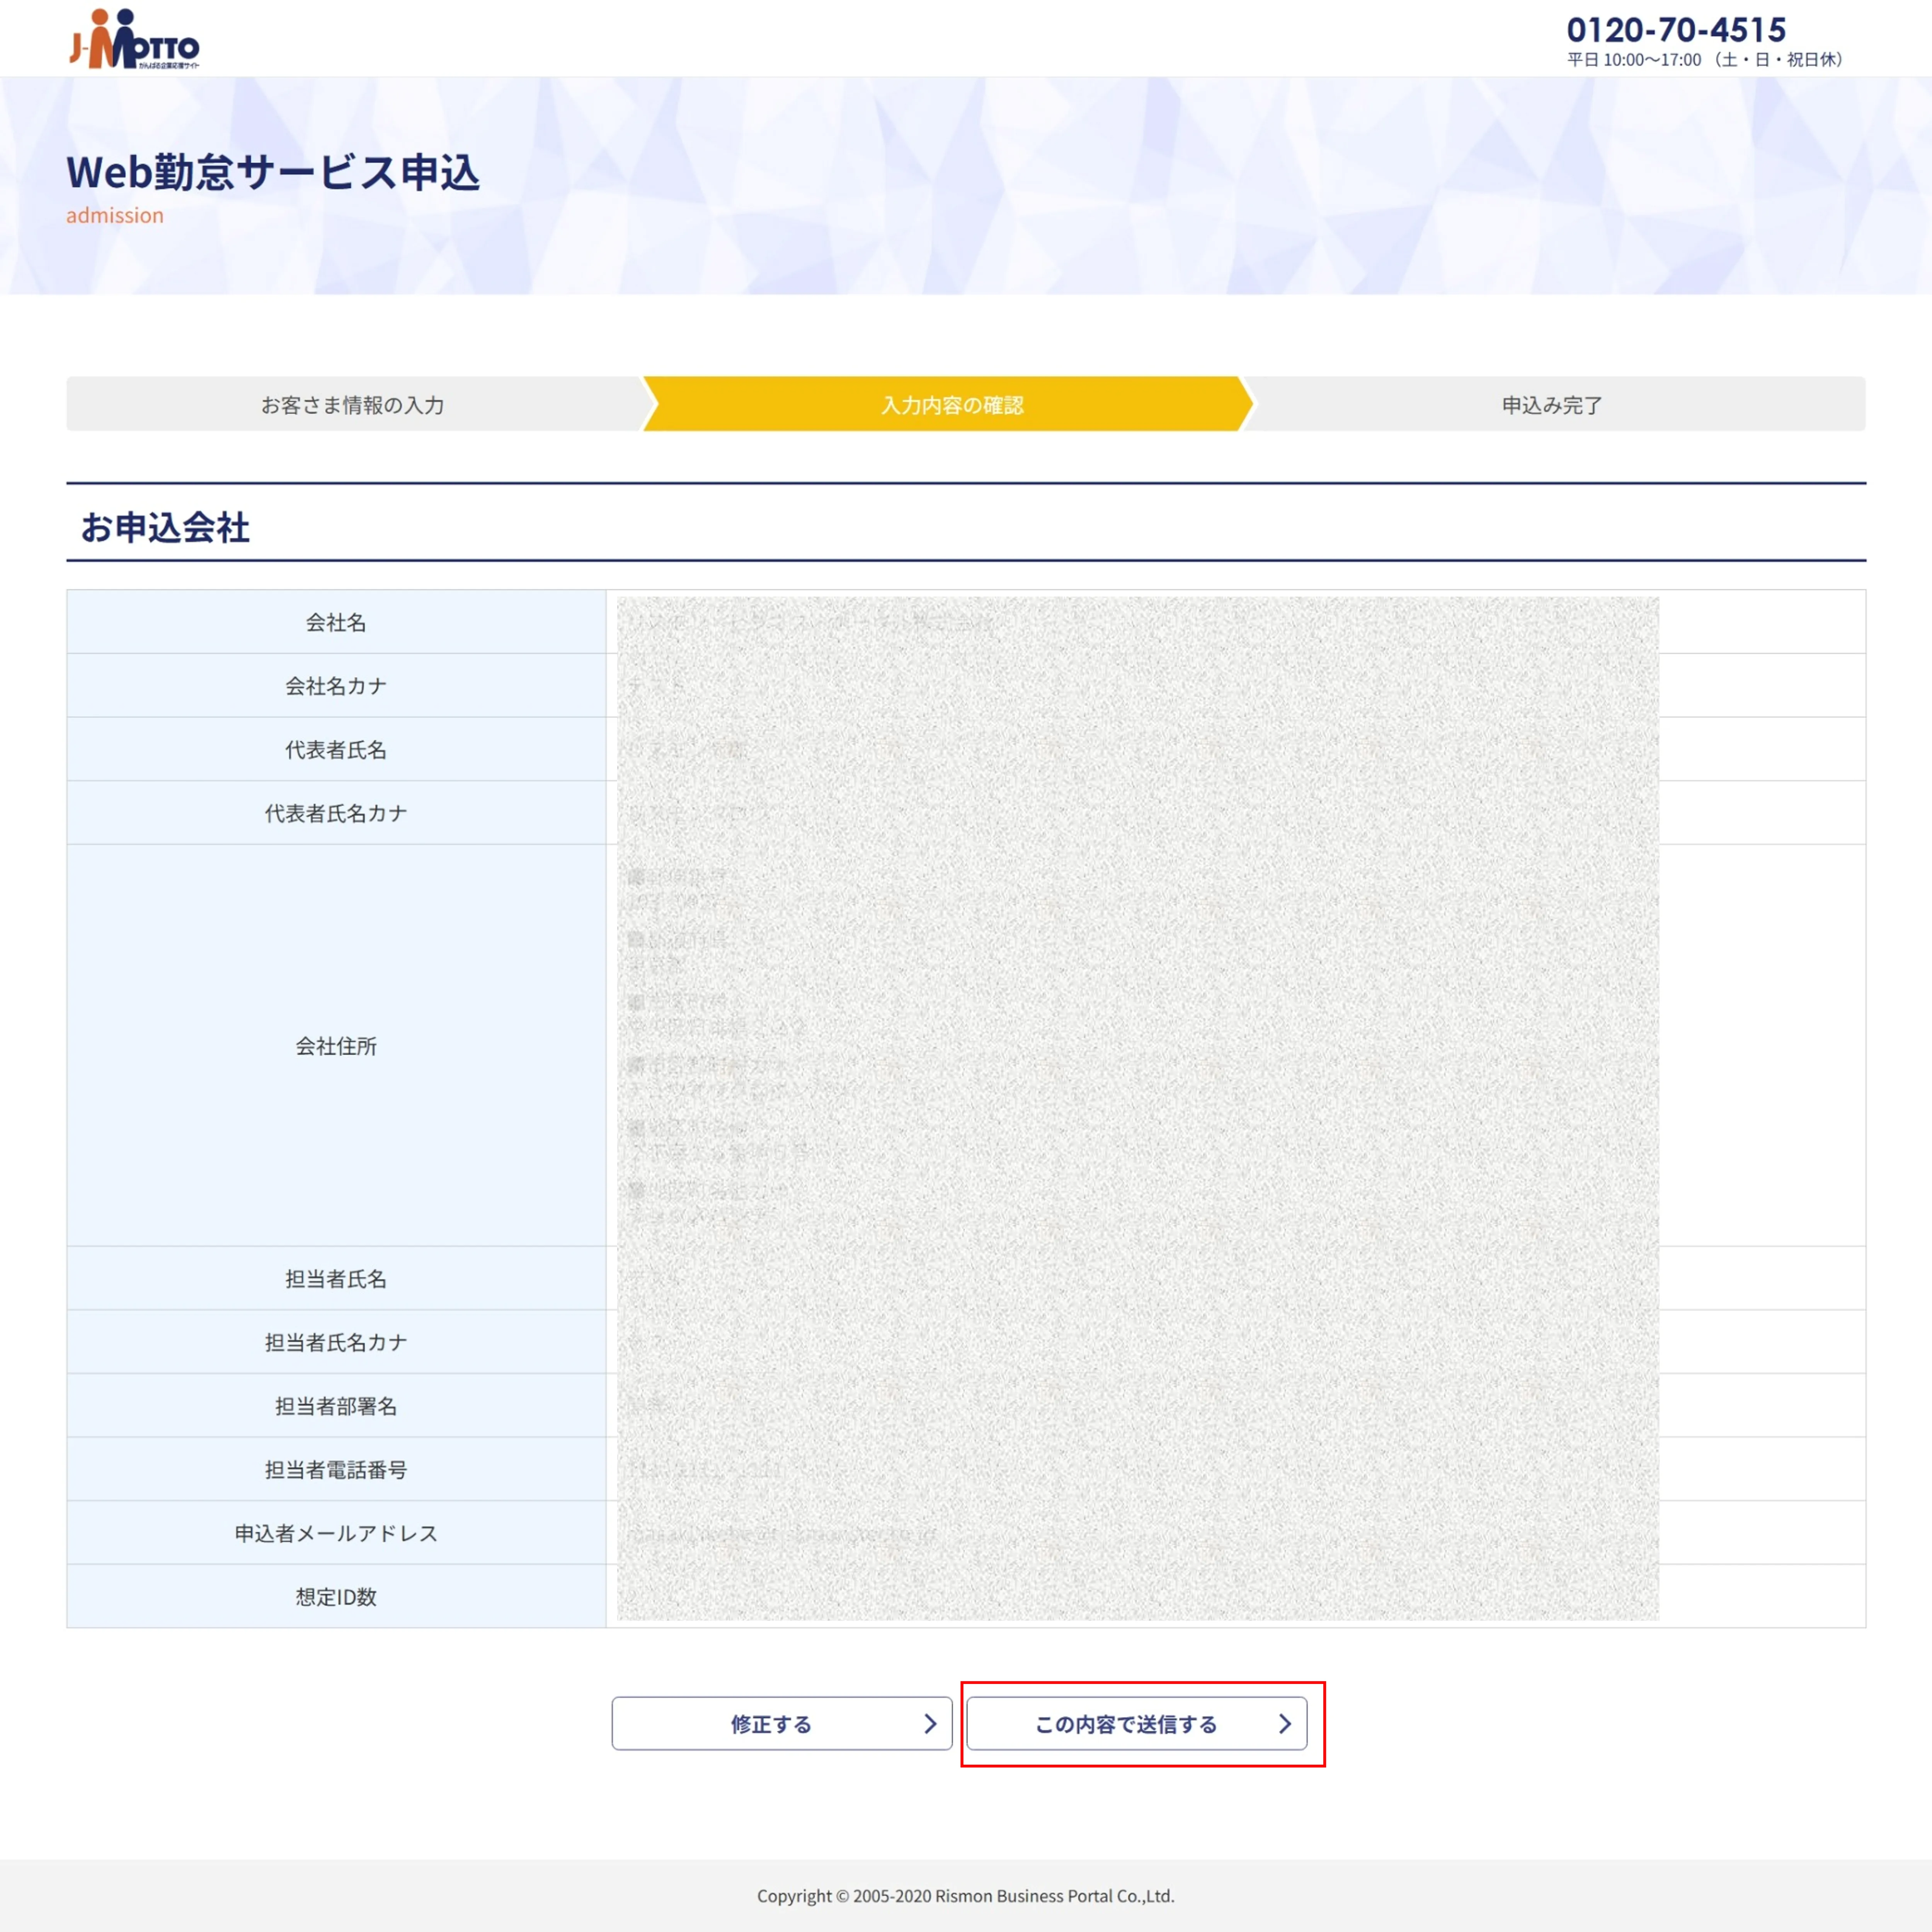Select the 申込み完了 step
The width and height of the screenshot is (1932, 1932).
click(x=1552, y=404)
